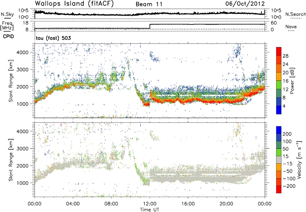Click the '4' power colorbar label
The width and height of the screenshot is (306, 212).
click(284, 106)
